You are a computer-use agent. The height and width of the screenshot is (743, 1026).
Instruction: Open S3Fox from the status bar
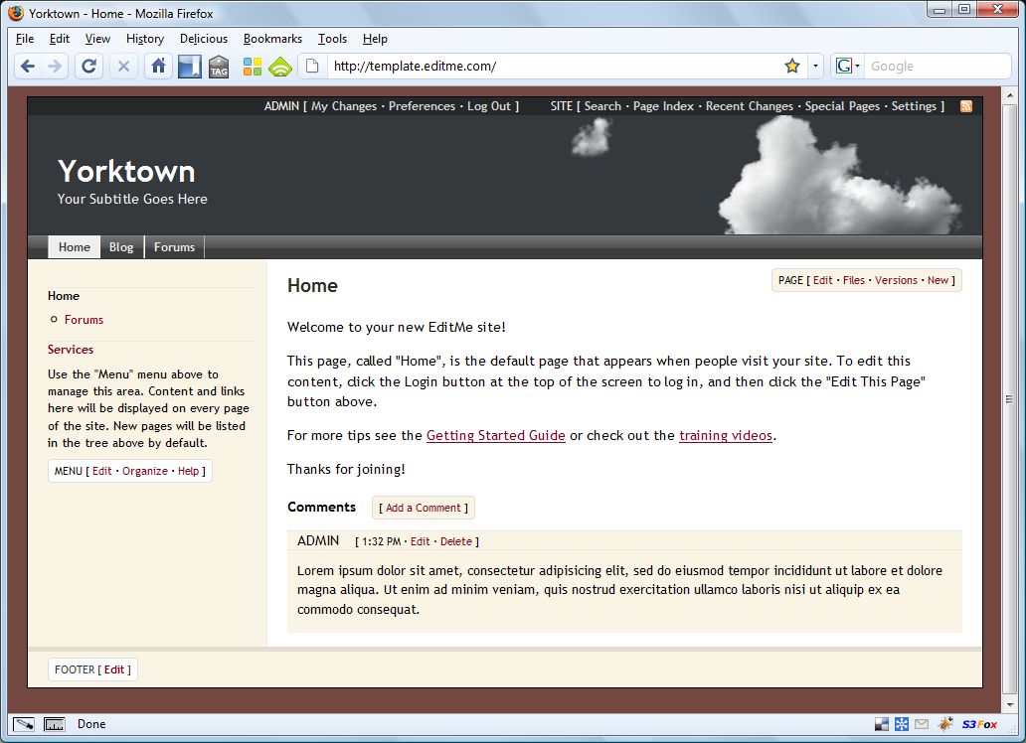(978, 724)
